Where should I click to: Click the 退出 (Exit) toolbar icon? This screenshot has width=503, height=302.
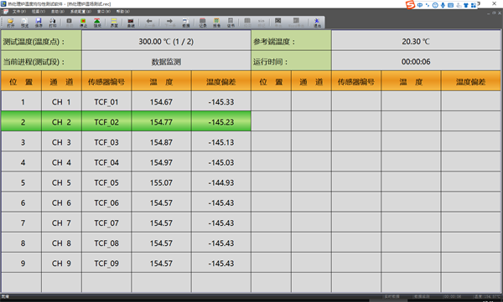click(317, 23)
